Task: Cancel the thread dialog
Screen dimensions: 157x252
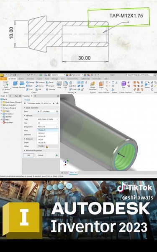Action: [x=41, y=155]
